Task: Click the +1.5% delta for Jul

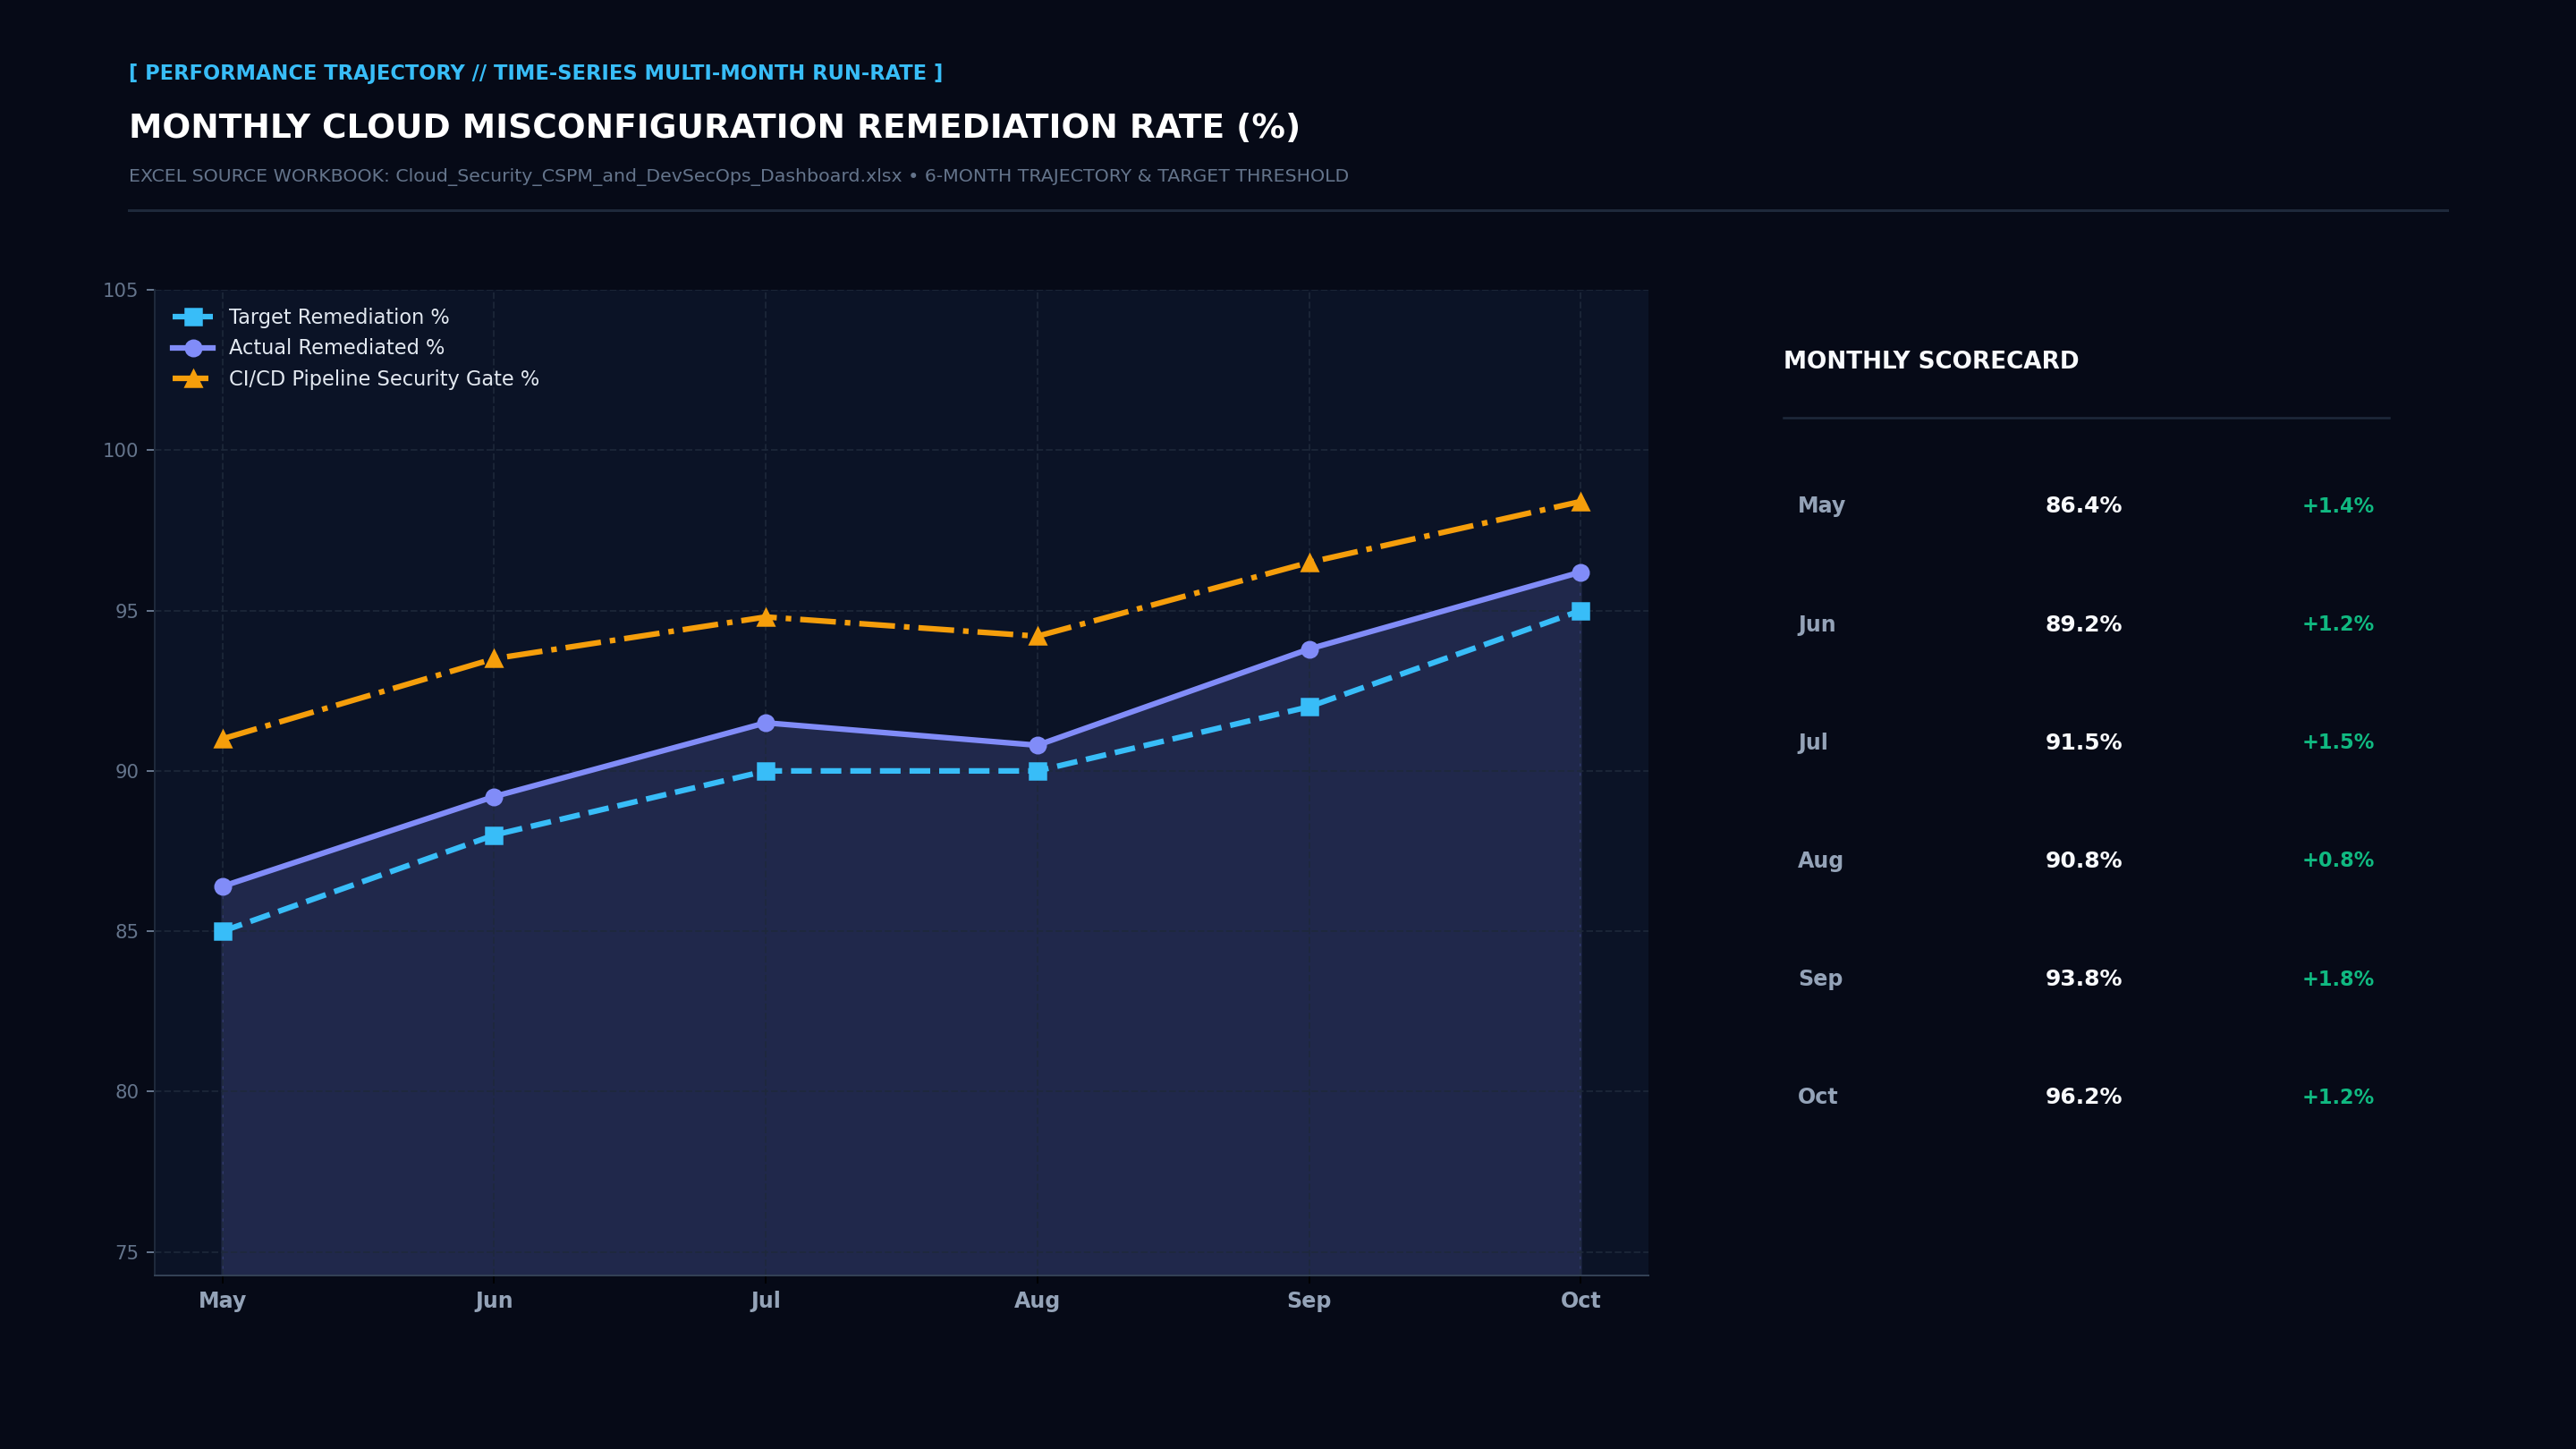Action: (x=2338, y=742)
